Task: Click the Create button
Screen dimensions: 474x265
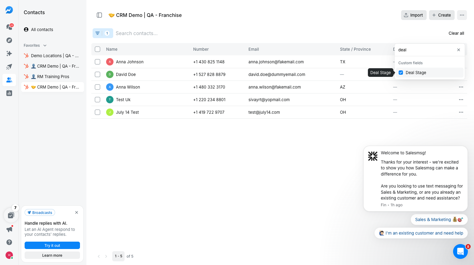Action: [442, 15]
